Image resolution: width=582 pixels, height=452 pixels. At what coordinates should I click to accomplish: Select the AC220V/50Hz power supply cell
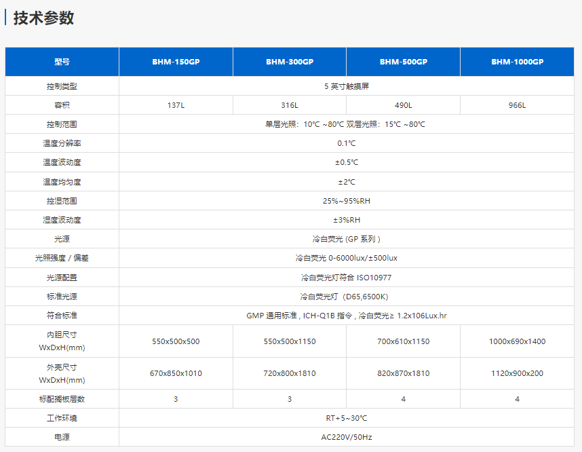coord(347,437)
